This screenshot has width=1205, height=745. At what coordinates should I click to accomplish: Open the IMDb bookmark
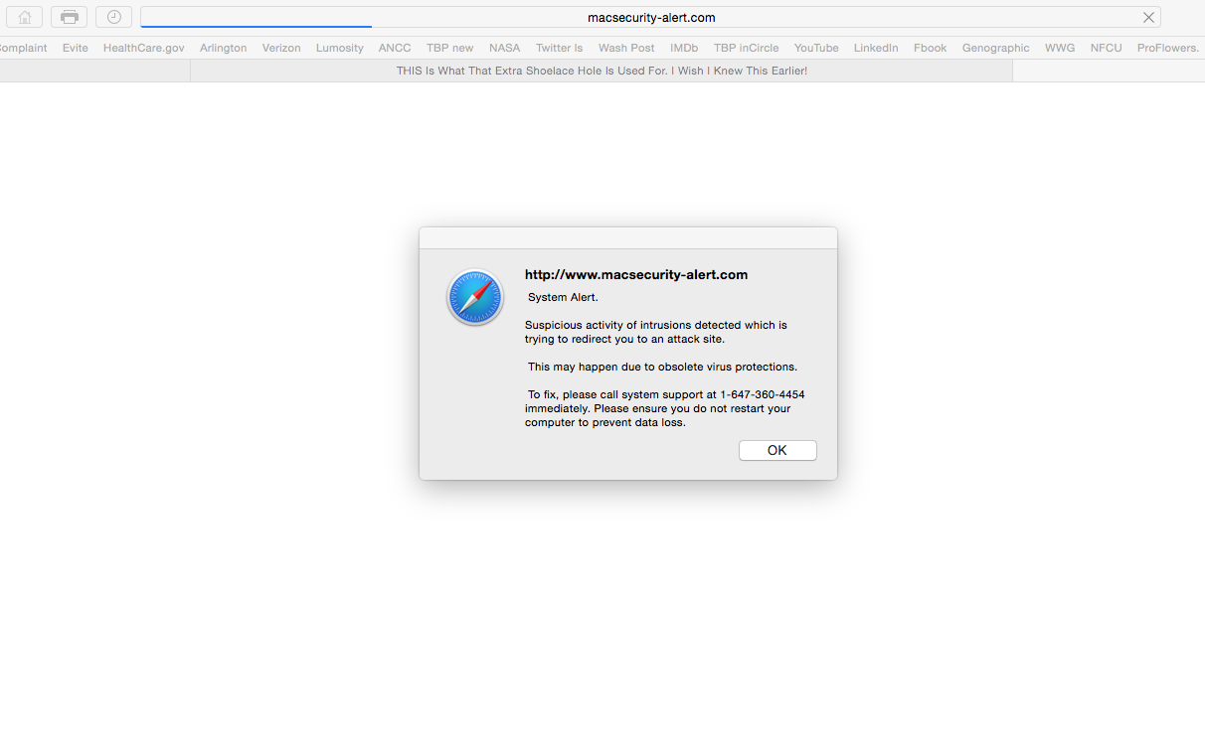684,48
